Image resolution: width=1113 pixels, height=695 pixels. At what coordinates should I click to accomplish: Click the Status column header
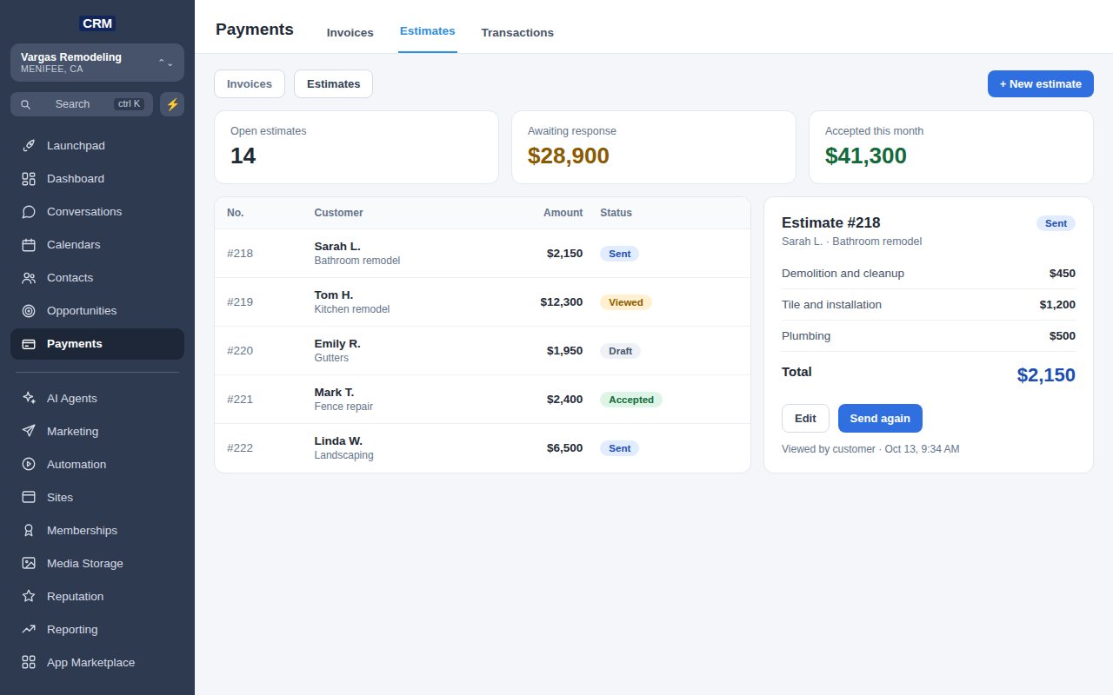pos(616,213)
